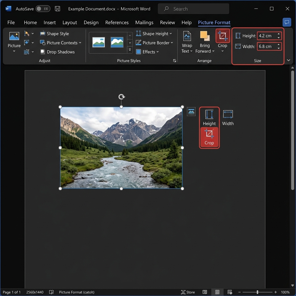Toggle the AutoSave switch off
The image size is (296, 296).
[43, 9]
